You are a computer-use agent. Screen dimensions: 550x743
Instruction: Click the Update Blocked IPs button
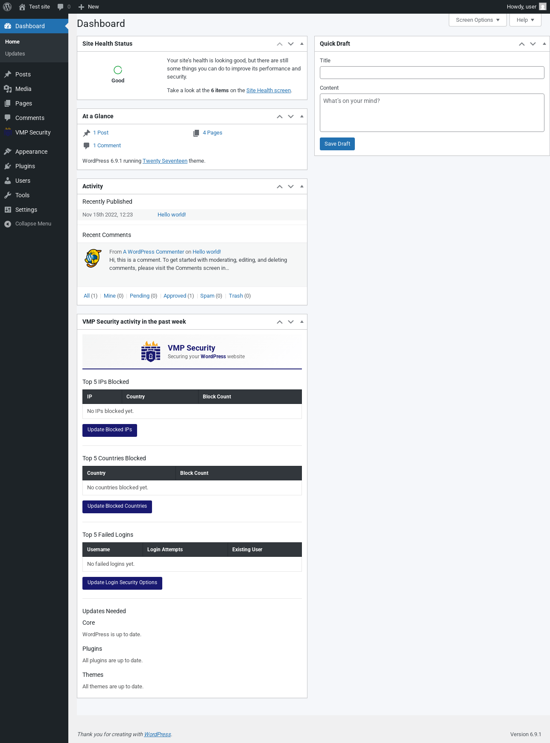click(110, 430)
